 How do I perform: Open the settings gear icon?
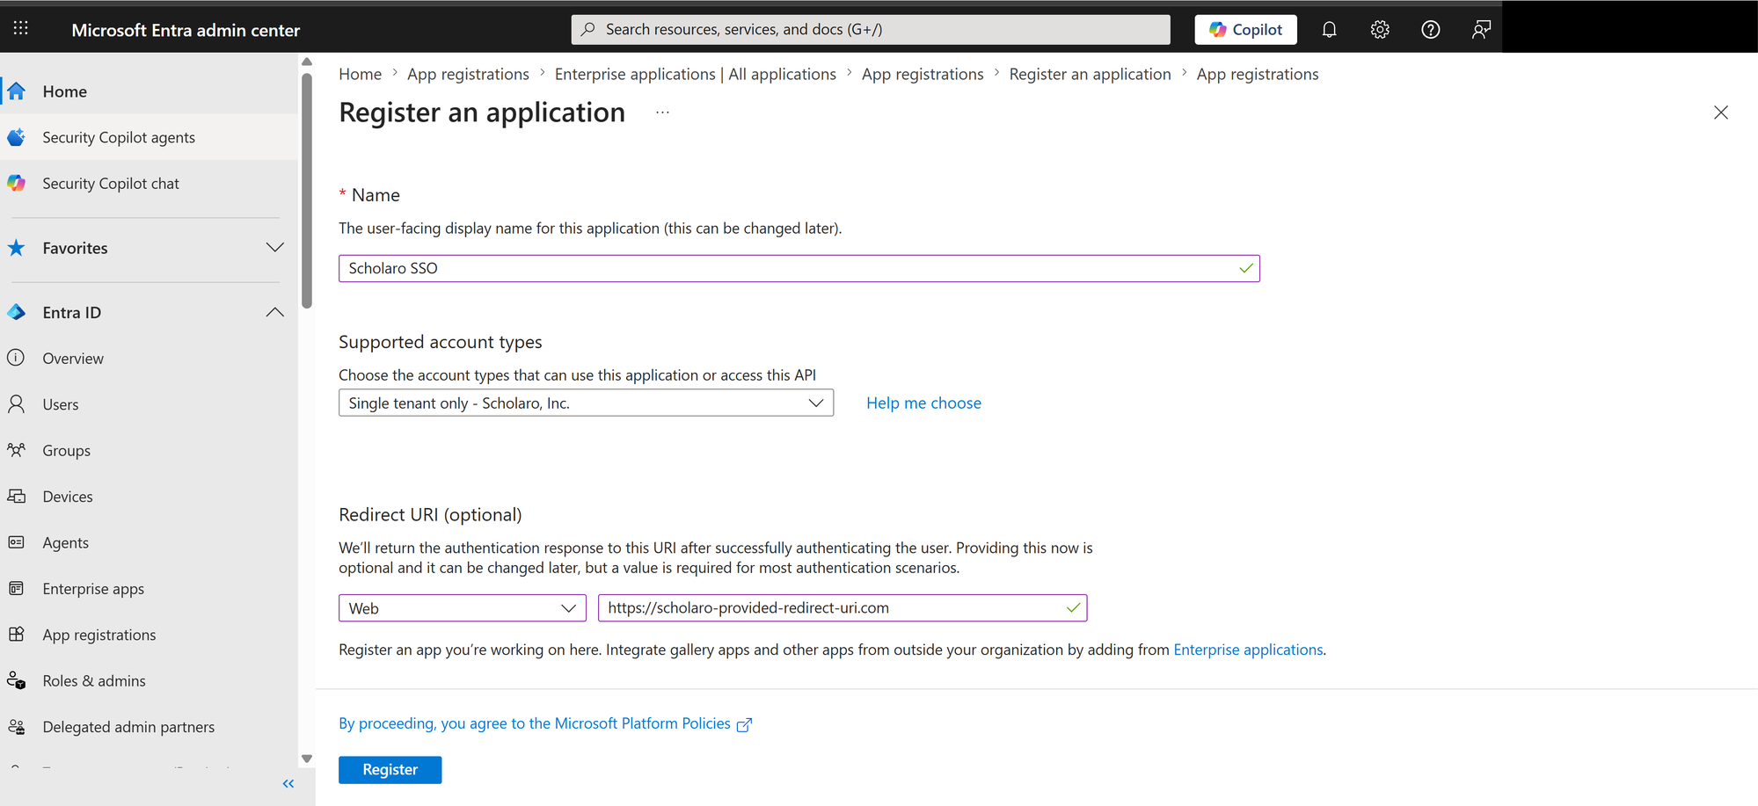[x=1380, y=30]
